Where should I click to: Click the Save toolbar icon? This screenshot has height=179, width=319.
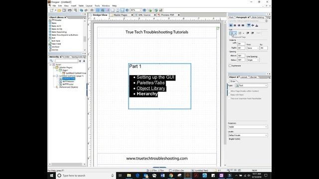pos(64,10)
